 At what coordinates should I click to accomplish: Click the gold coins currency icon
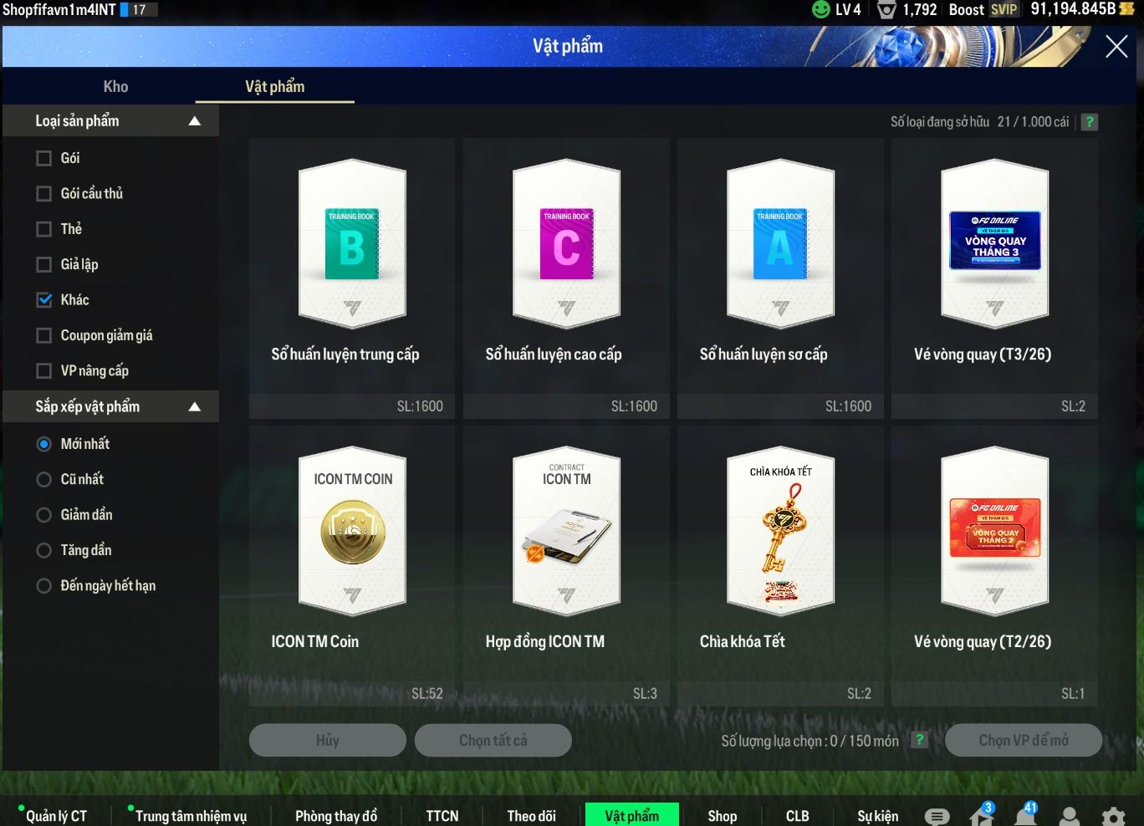[x=1126, y=9]
